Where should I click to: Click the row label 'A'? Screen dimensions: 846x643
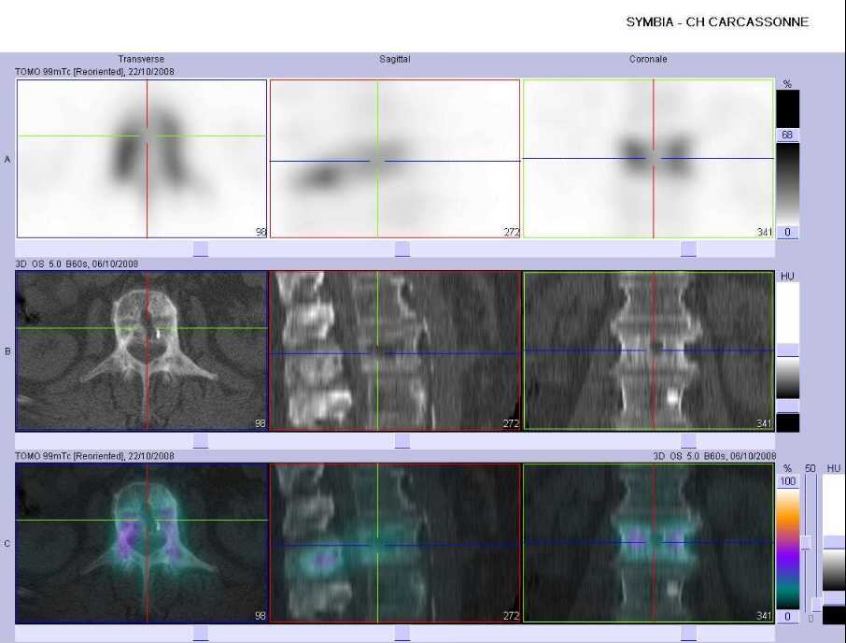pos(7,159)
